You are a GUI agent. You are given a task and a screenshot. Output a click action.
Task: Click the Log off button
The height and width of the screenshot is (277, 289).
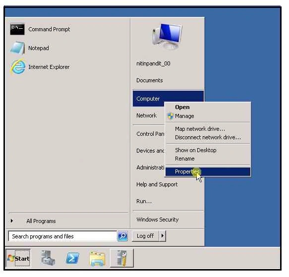click(x=145, y=236)
